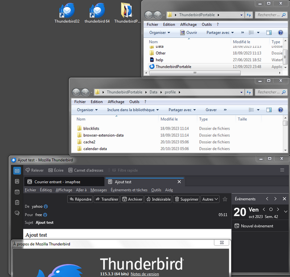Close the Ajout test tab
The width and height of the screenshot is (290, 277).
point(179,182)
